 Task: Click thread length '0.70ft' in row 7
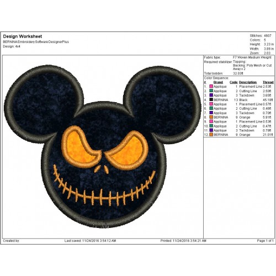267,113
